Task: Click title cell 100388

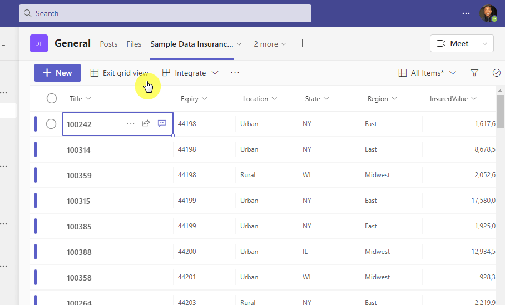Action: coord(117,252)
